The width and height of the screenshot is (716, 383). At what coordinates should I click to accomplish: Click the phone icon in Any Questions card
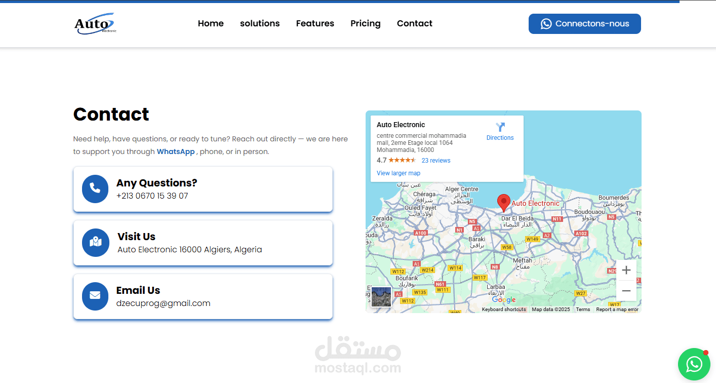[x=95, y=188]
